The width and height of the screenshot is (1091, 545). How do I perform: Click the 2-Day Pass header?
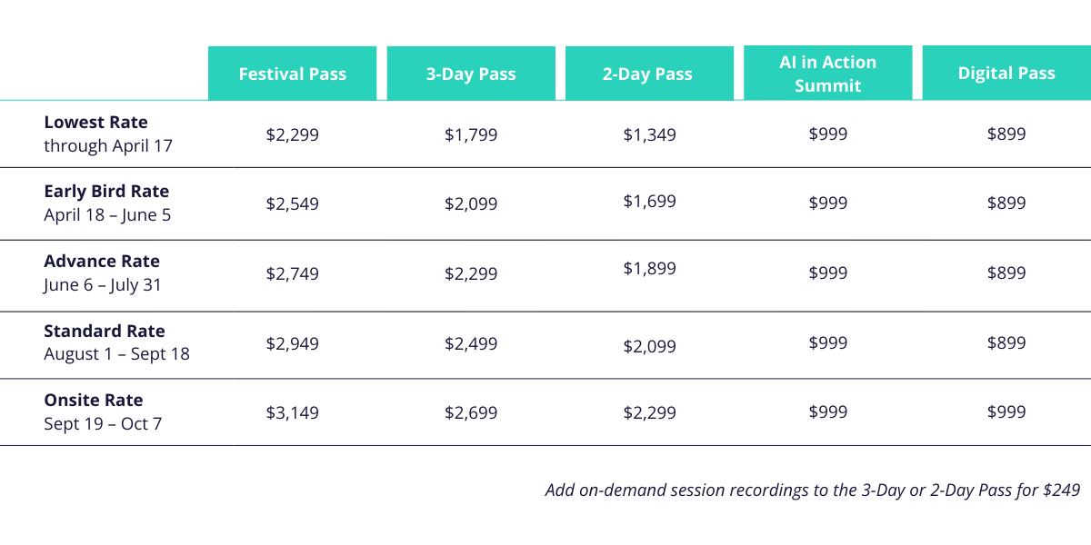tap(647, 74)
